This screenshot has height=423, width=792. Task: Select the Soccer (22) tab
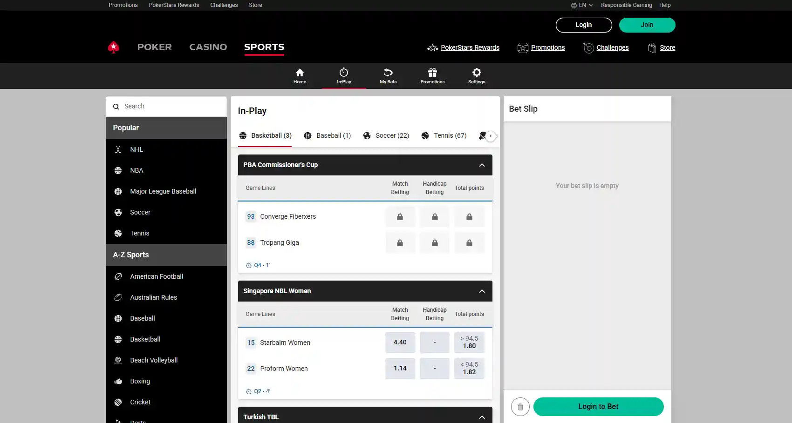pyautogui.click(x=386, y=135)
